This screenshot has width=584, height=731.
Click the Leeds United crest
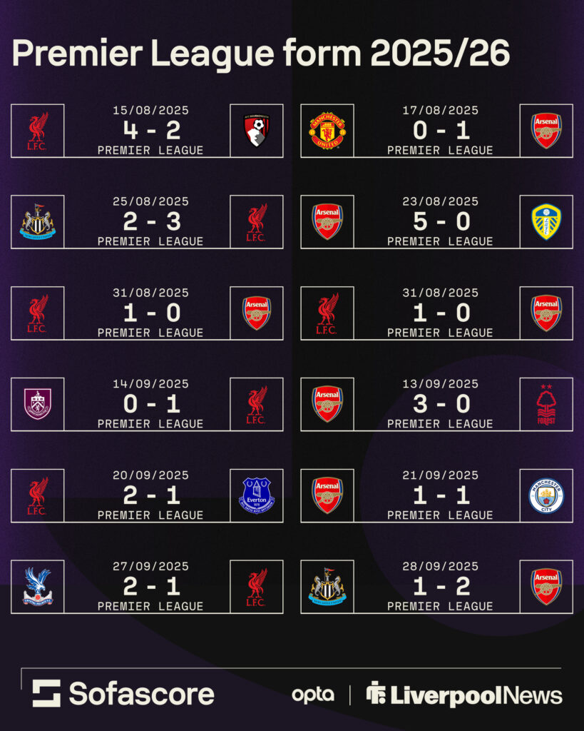tap(546, 222)
